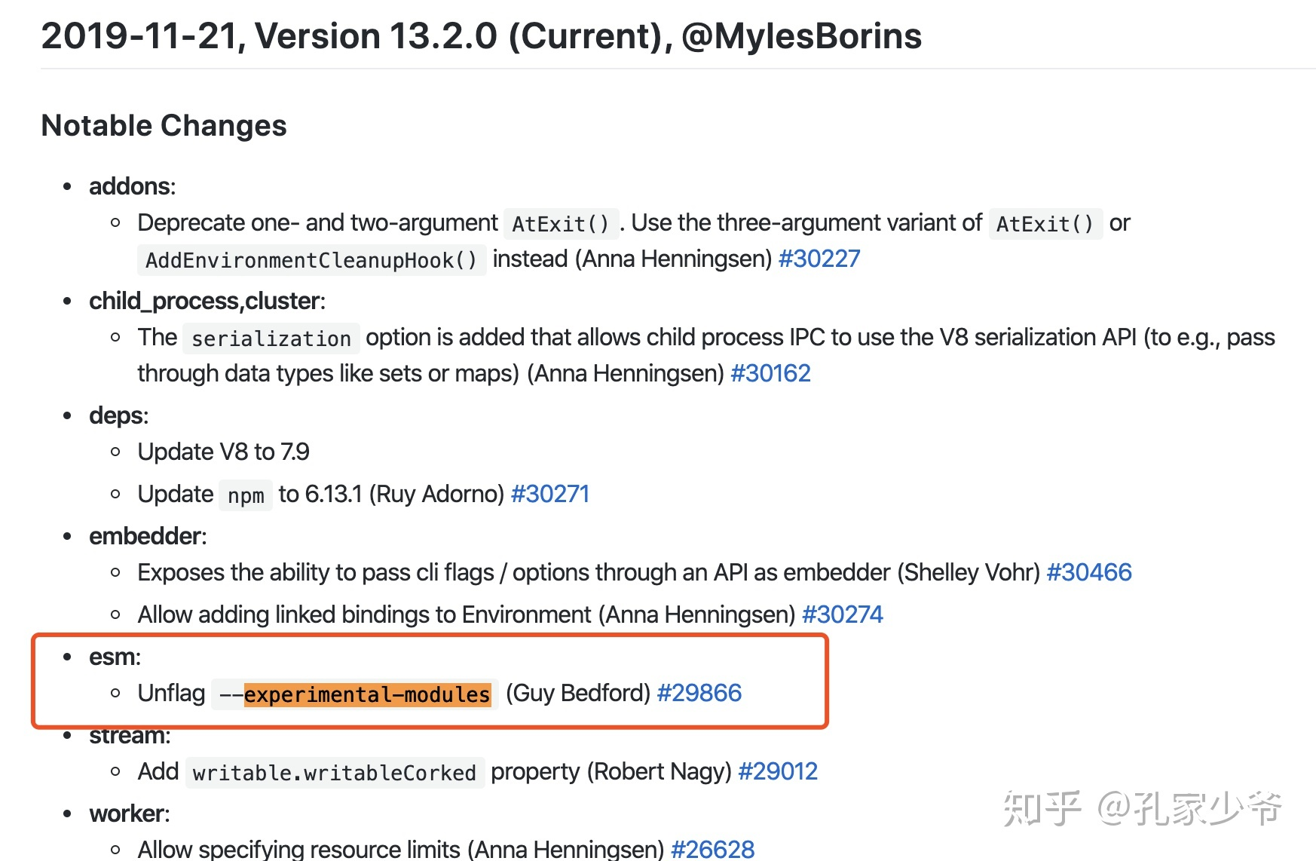Click the AddEnvironmentCleanupHook() code snippet
Image resolution: width=1316 pixels, height=861 pixels.
(x=311, y=261)
